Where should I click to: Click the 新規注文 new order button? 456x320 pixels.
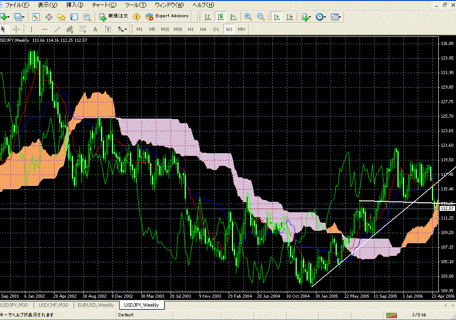coord(114,16)
